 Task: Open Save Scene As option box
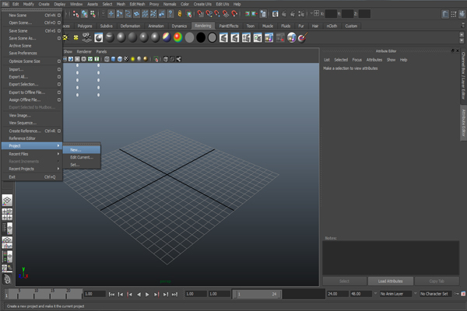[x=59, y=38]
